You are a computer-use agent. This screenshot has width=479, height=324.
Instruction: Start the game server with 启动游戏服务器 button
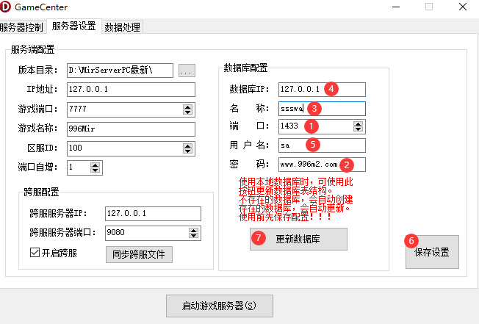tap(220, 305)
